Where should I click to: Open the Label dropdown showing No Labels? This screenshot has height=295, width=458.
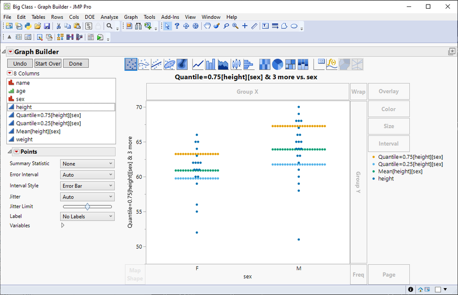(87, 216)
